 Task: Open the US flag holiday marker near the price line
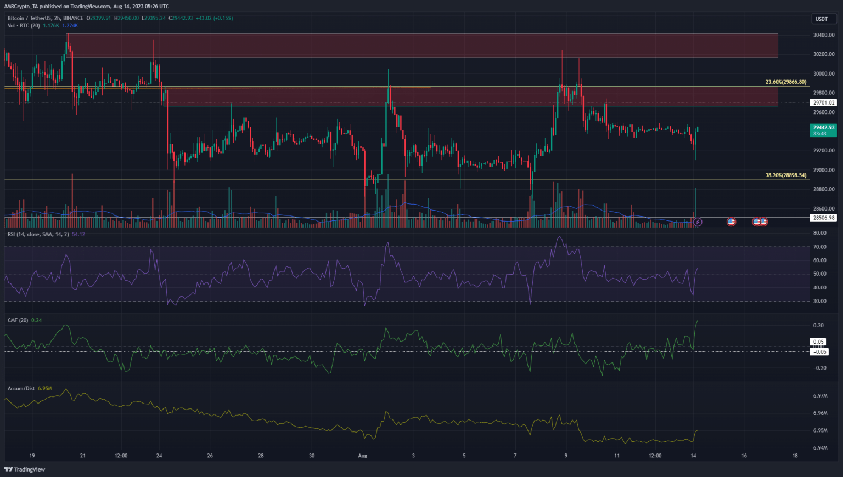click(x=731, y=222)
